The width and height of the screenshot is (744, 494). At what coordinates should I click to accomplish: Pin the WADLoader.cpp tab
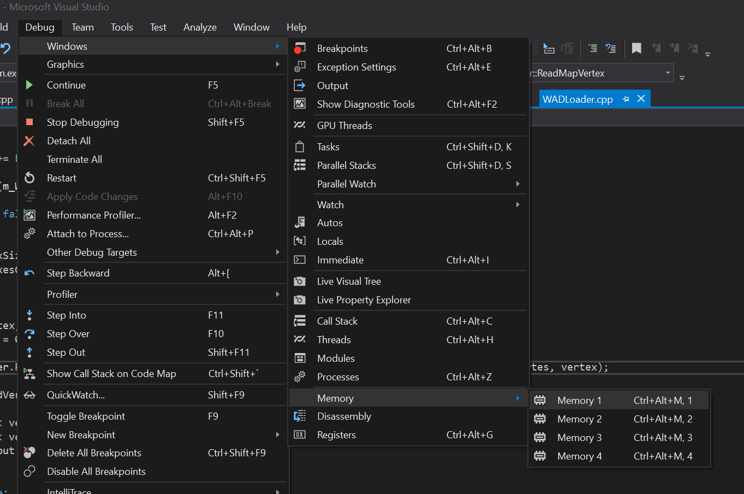point(626,99)
